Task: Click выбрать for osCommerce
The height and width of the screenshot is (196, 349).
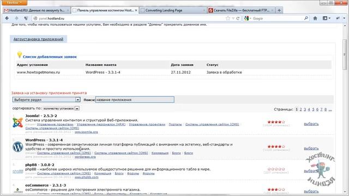Action: (311, 191)
